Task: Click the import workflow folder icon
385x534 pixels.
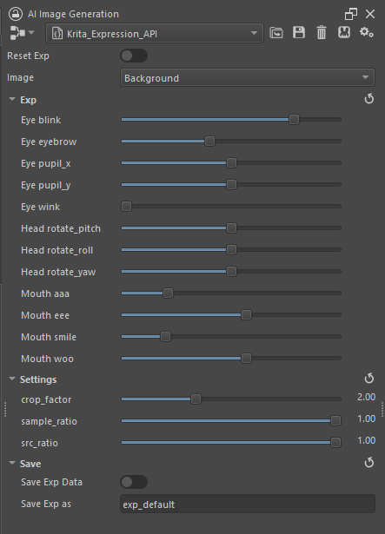Action: [275, 33]
